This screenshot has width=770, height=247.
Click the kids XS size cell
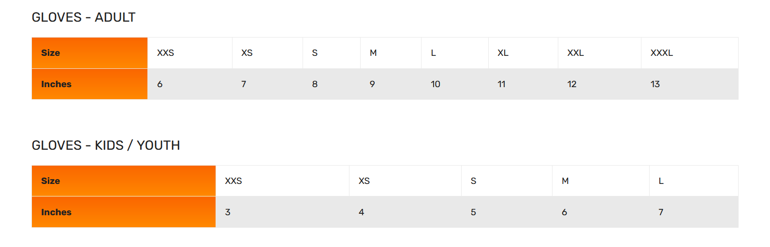click(405, 181)
